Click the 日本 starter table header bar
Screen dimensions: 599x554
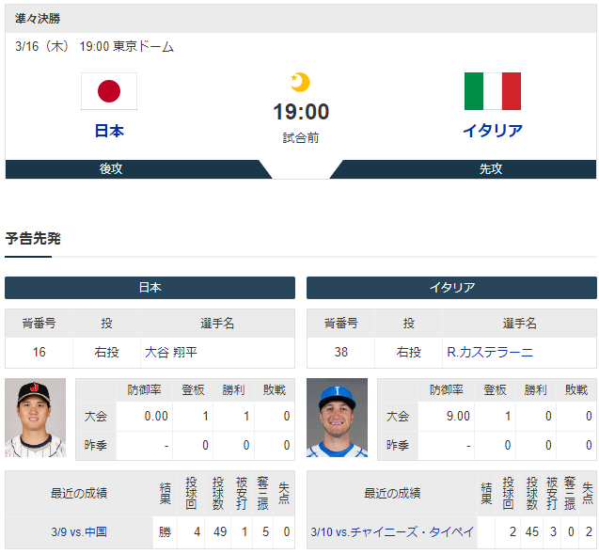[150, 287]
